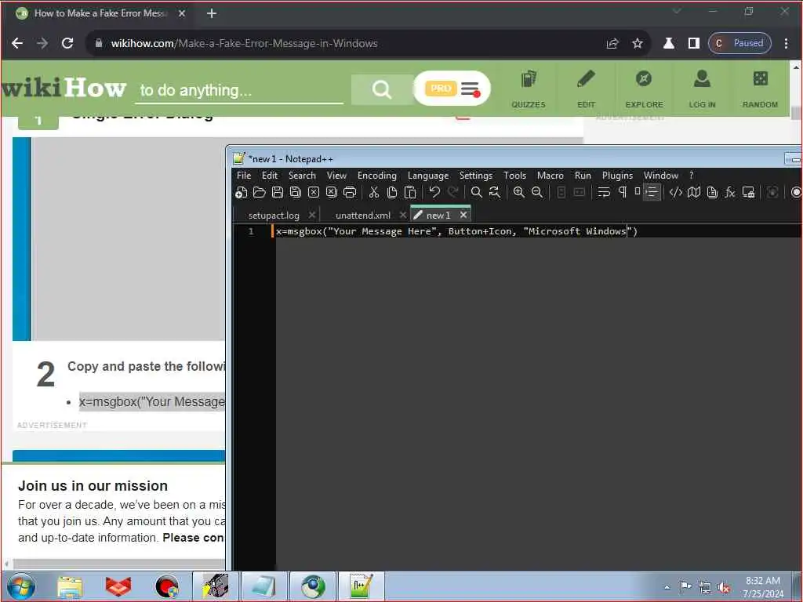
Task: Click the define language code icon
Action: tap(675, 193)
